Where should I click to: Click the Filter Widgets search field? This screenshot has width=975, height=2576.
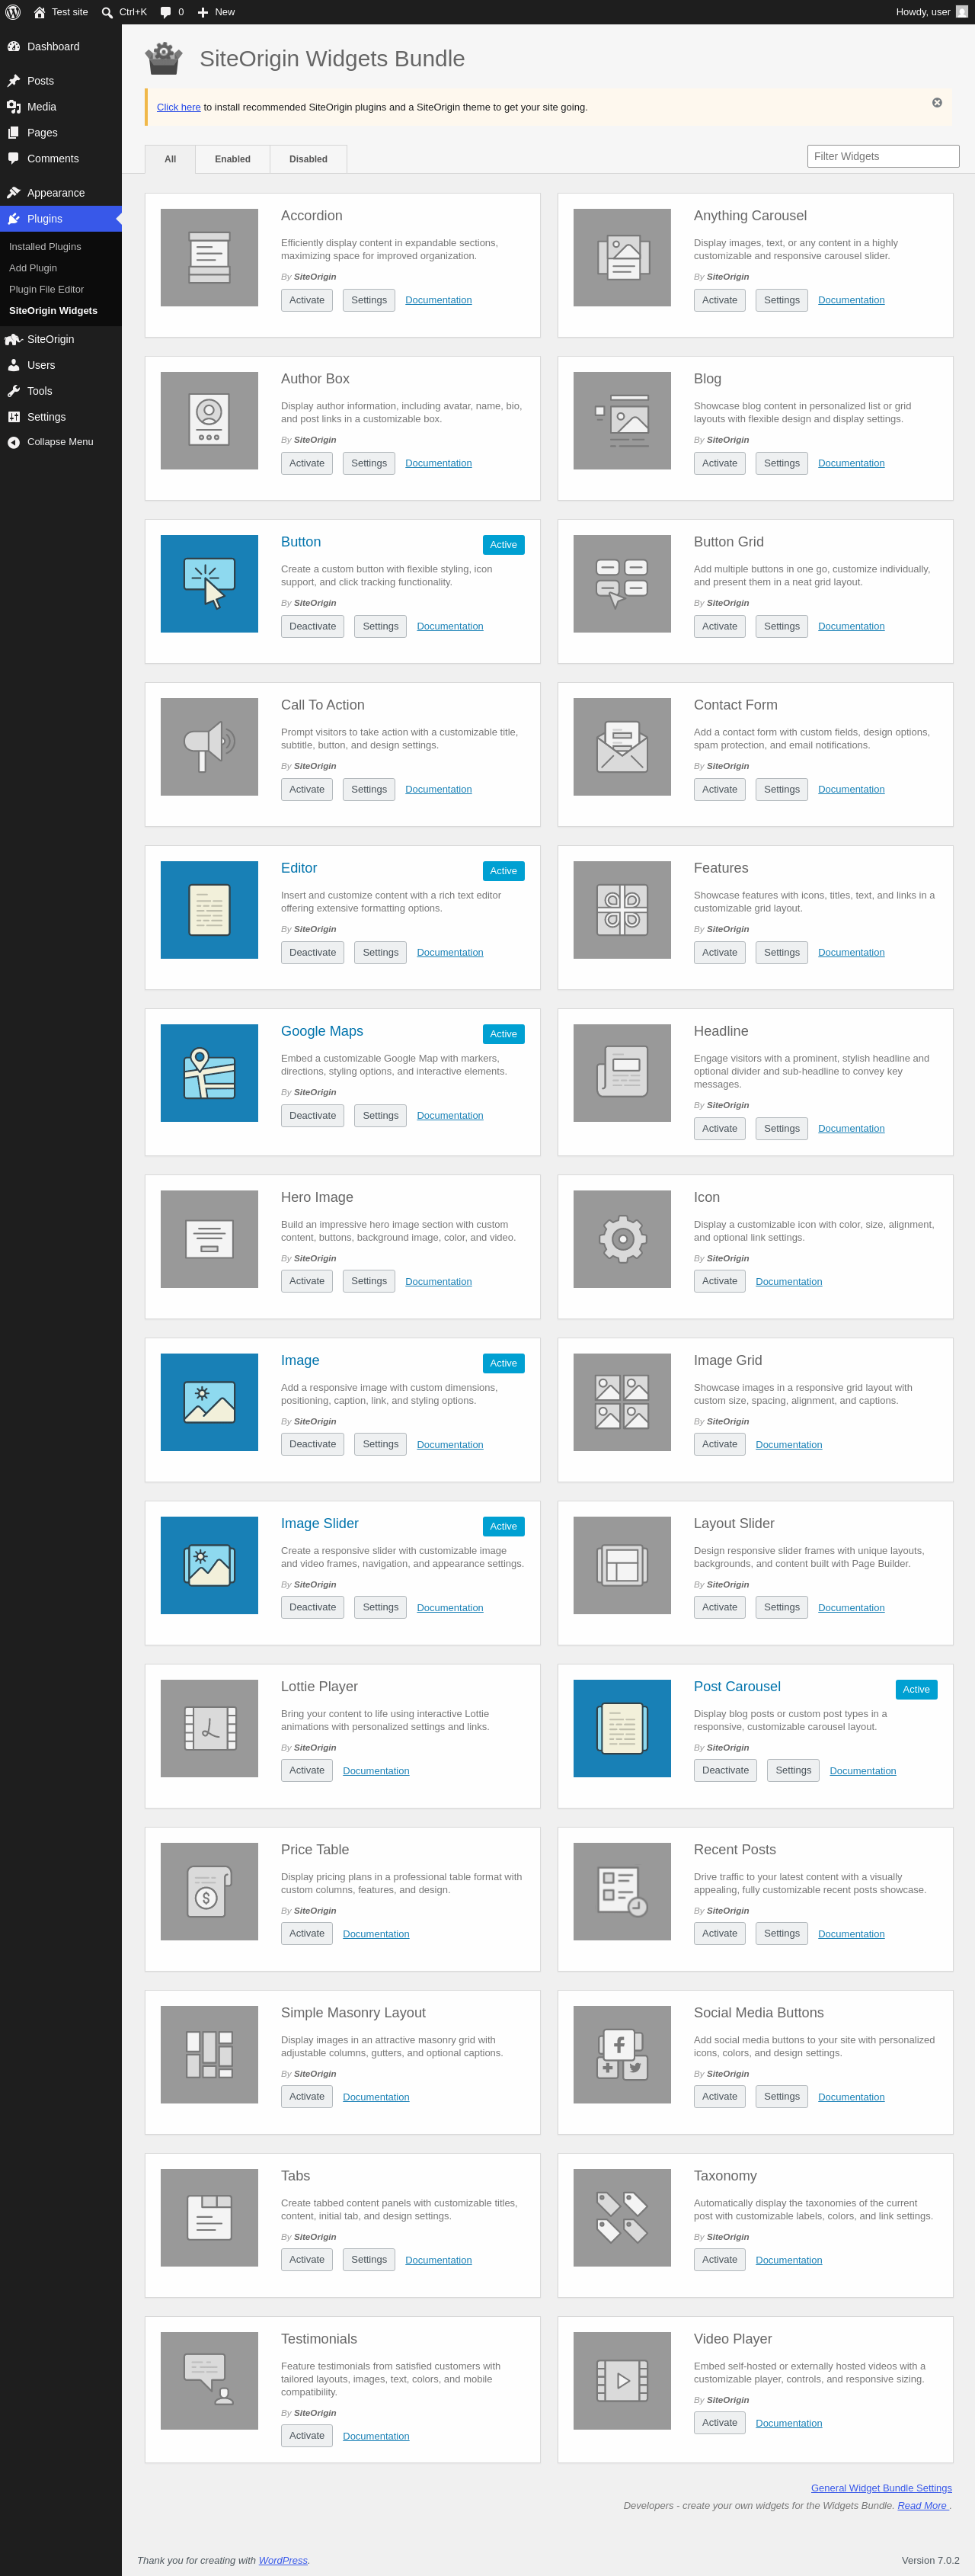[x=883, y=156]
